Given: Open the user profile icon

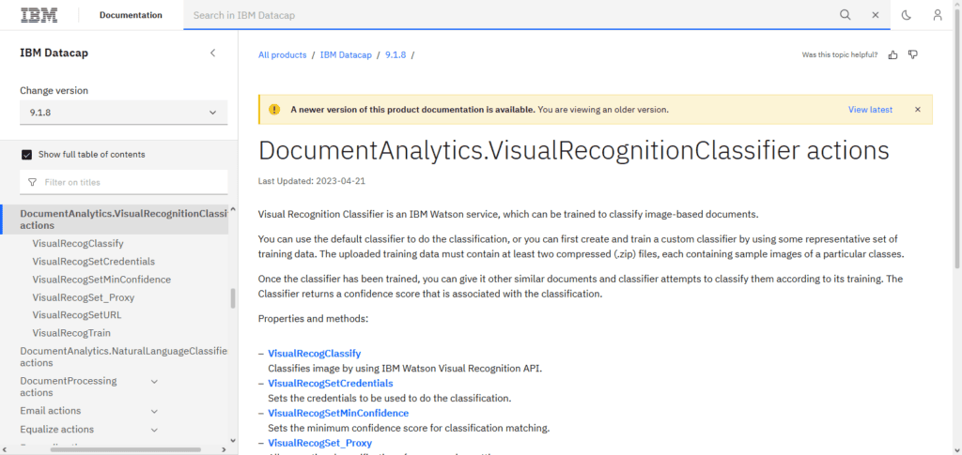Looking at the screenshot, I should [937, 15].
